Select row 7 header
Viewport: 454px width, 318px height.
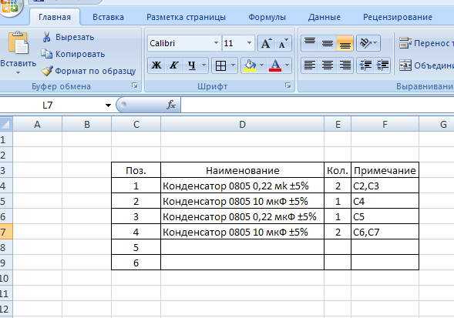[x=6, y=232]
